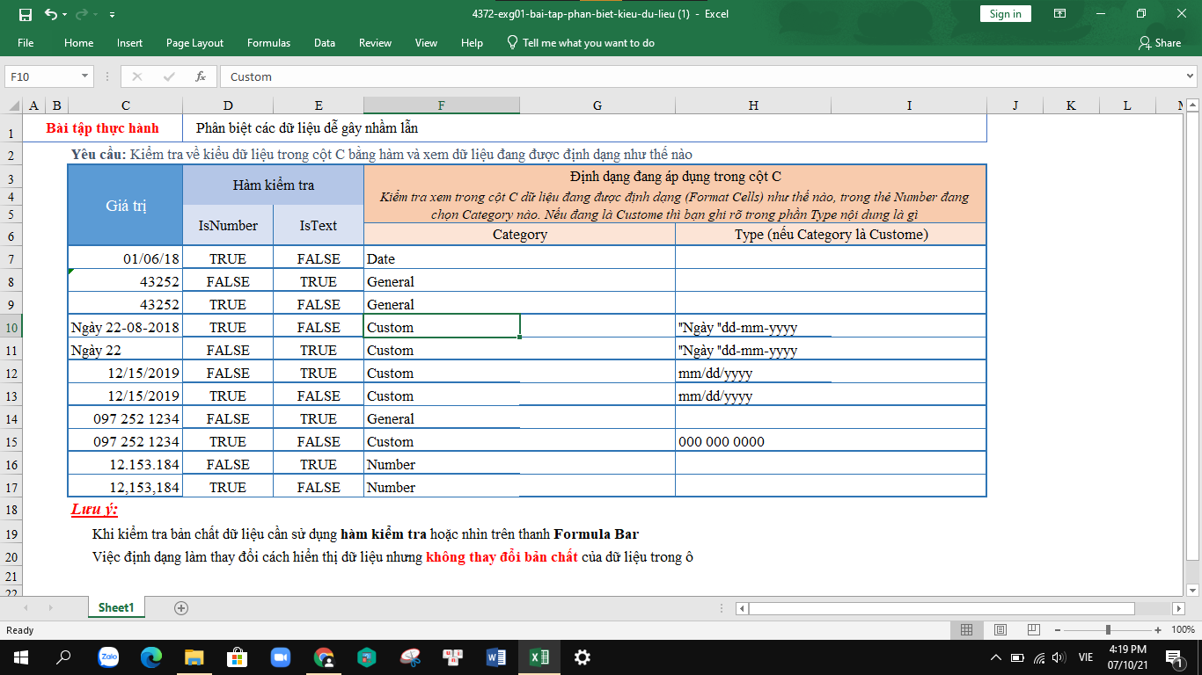
Task: Click the zoom slider handle
Action: point(1107,630)
